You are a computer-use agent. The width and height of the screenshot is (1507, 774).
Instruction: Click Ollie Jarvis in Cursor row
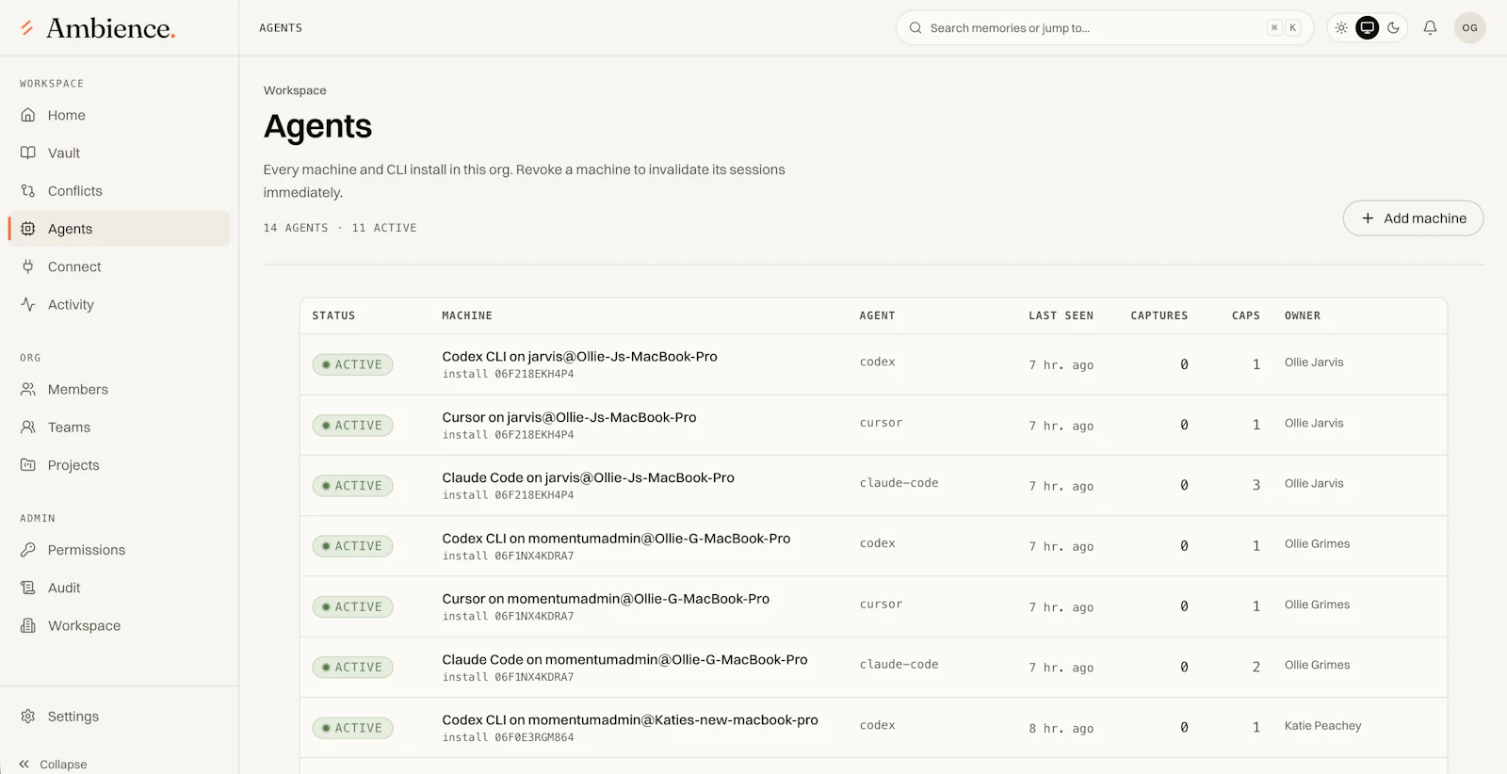tap(1314, 423)
